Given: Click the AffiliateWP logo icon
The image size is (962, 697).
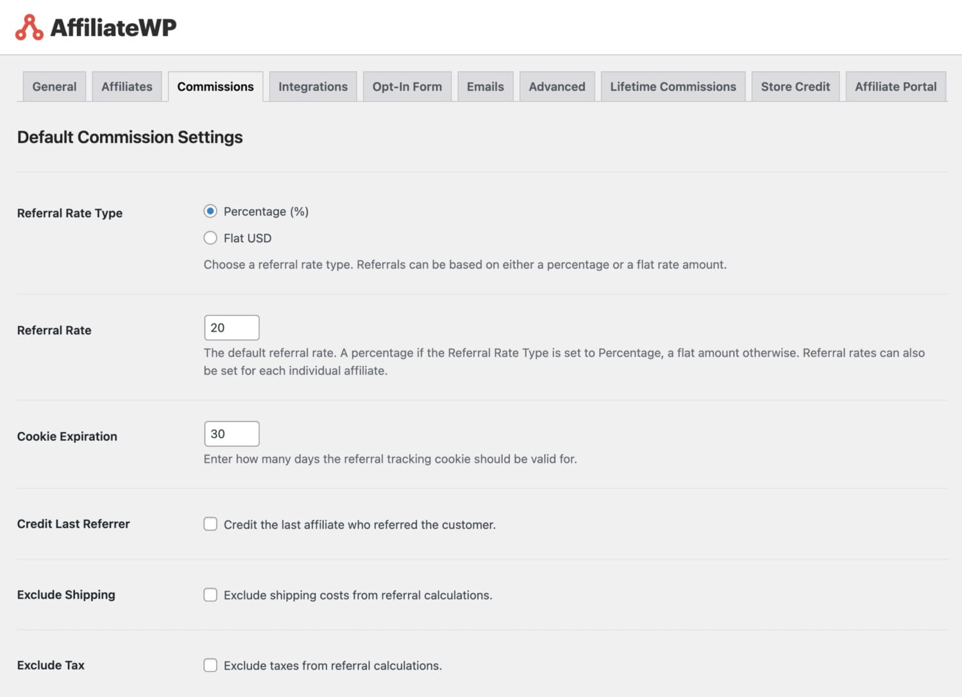Looking at the screenshot, I should pos(30,27).
